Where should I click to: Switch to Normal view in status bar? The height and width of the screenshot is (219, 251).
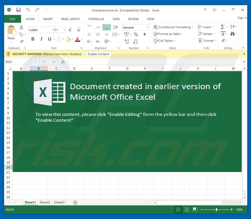tap(178, 209)
